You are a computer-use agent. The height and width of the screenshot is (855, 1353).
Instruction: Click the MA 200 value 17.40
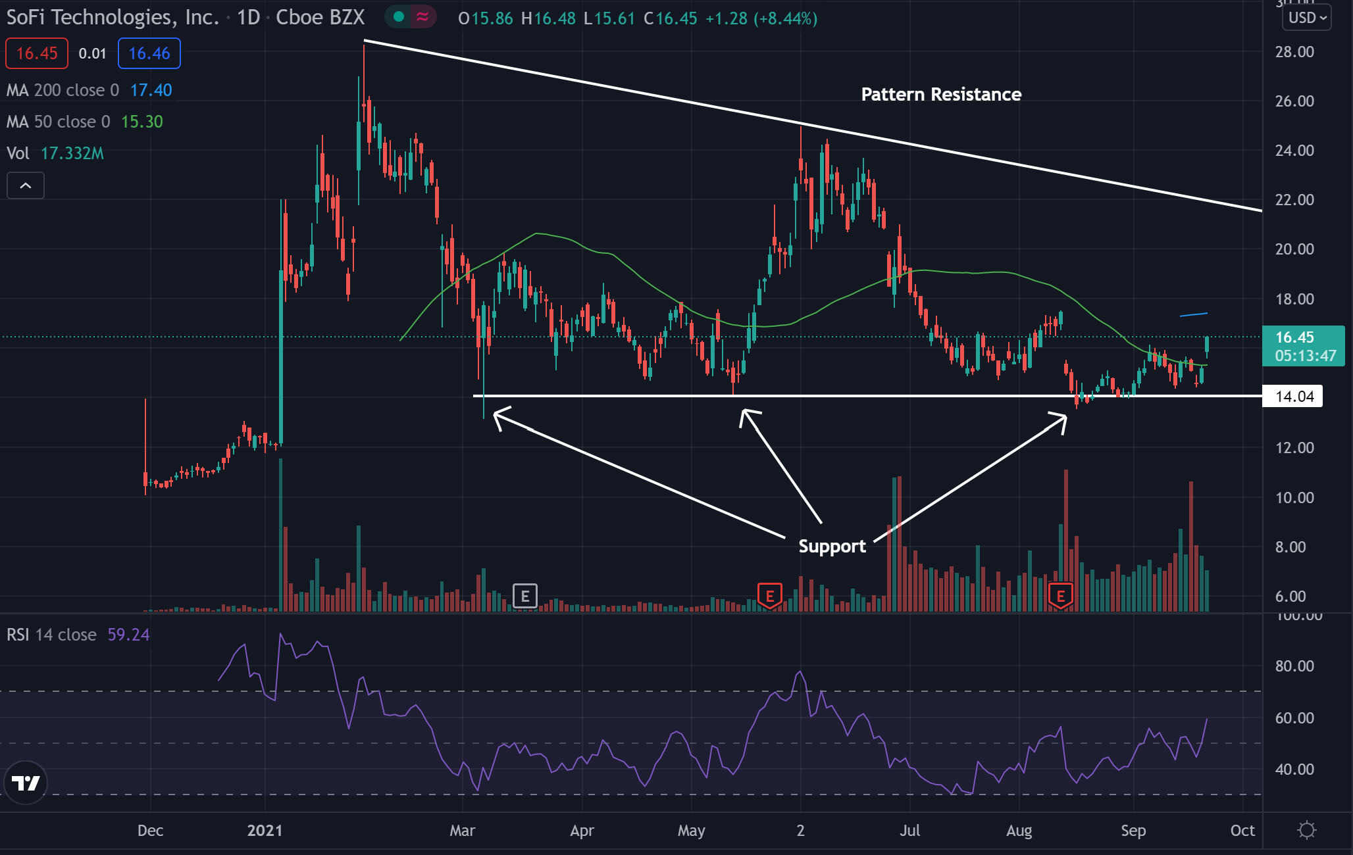coord(151,90)
